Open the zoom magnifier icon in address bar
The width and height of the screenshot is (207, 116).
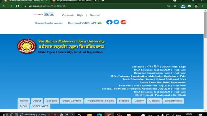tap(169, 6)
